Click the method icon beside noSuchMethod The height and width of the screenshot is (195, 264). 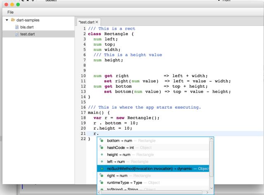101,169
